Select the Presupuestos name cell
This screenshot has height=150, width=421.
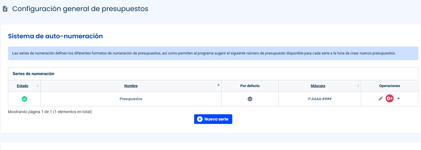(131, 99)
